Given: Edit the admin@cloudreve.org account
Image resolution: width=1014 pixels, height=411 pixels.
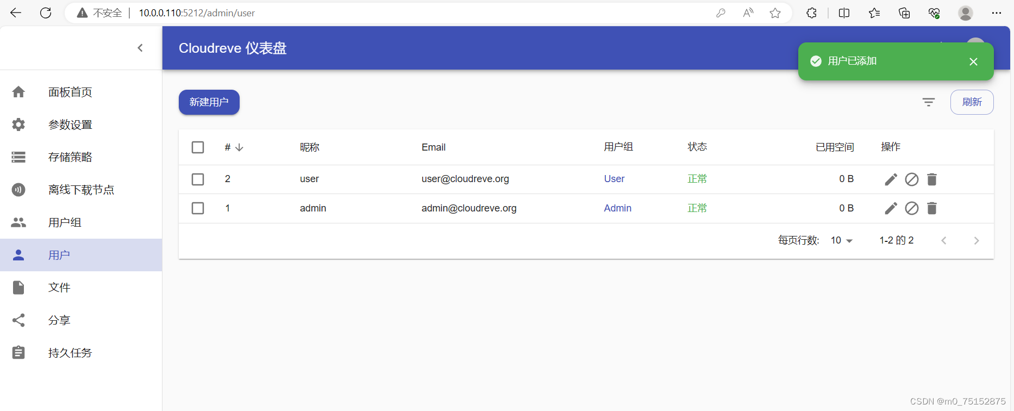Looking at the screenshot, I should tap(891, 208).
